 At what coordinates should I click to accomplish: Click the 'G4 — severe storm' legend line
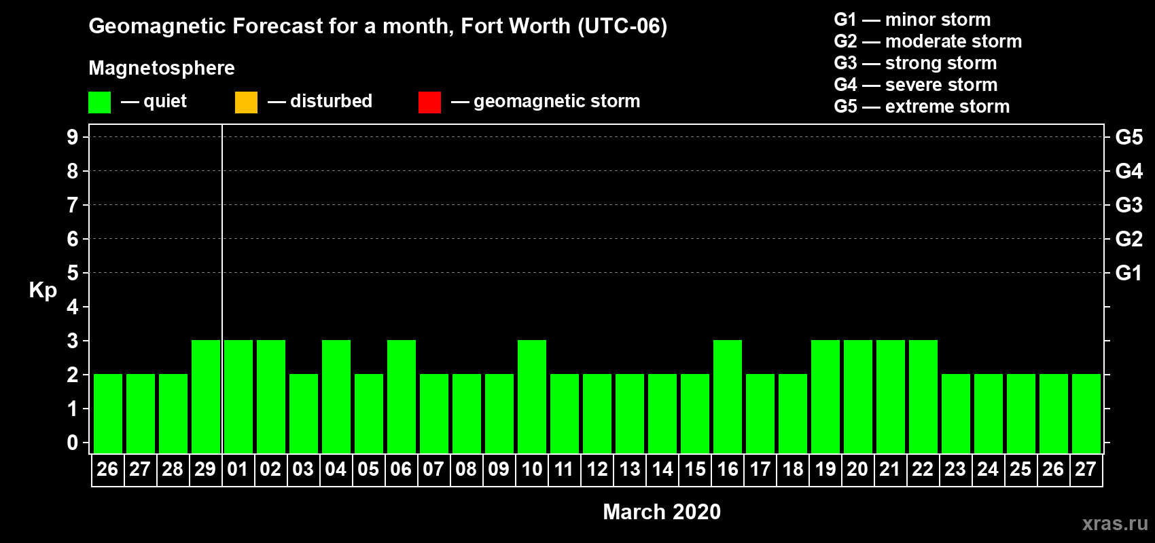click(x=916, y=85)
